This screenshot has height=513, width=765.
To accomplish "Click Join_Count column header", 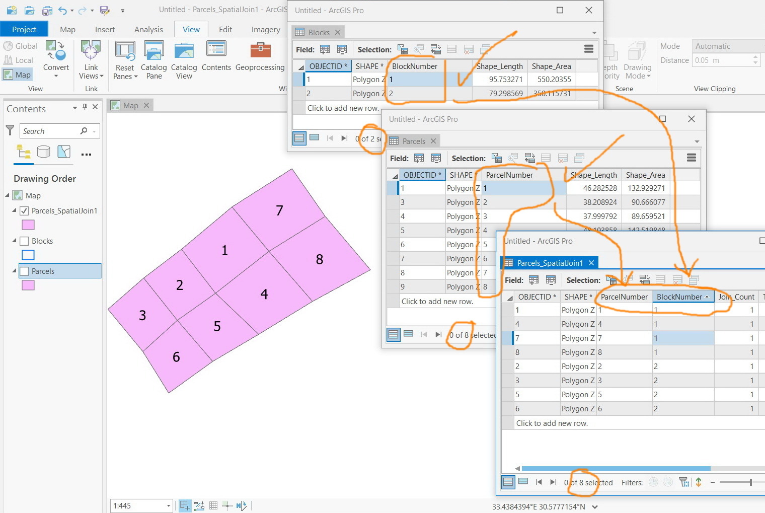I will tap(737, 297).
